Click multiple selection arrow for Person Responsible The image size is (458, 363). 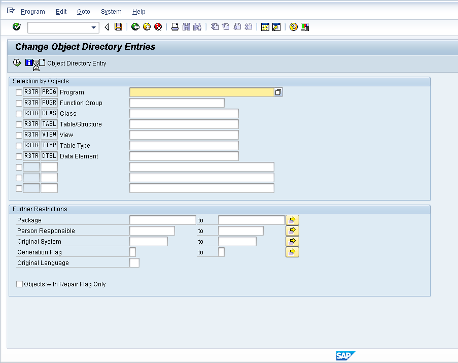click(292, 230)
